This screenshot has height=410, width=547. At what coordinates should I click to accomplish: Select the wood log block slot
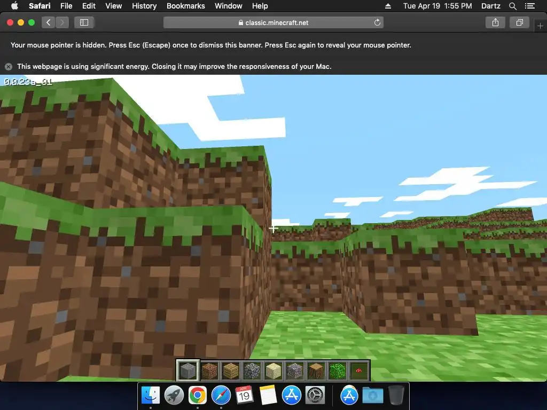pyautogui.click(x=316, y=370)
